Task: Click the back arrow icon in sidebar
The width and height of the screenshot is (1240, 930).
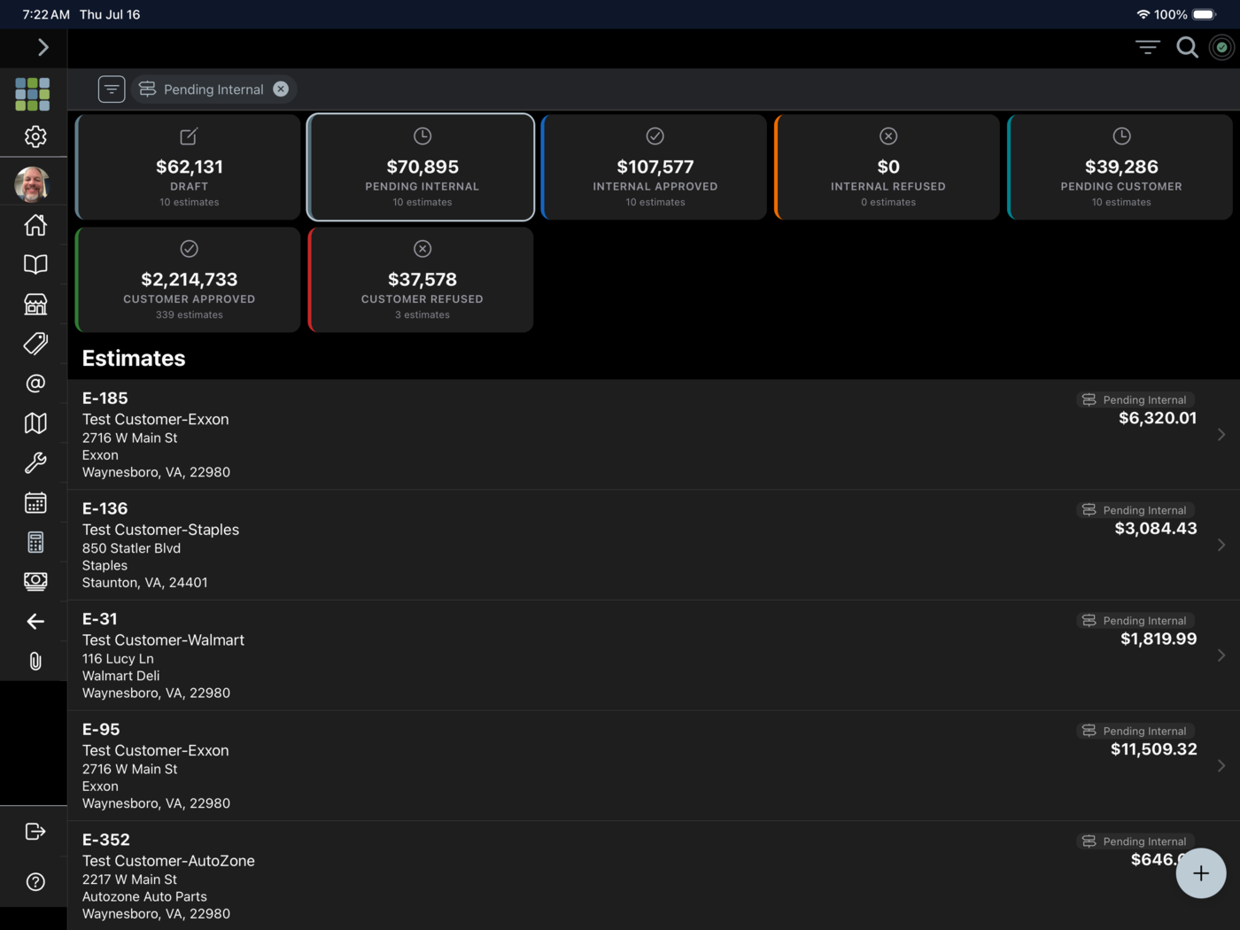Action: pos(35,622)
